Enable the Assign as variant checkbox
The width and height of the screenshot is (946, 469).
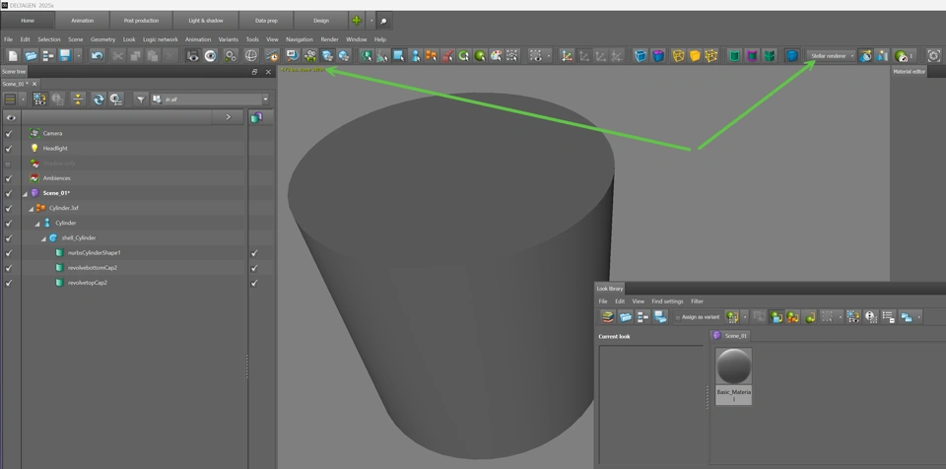tap(677, 317)
